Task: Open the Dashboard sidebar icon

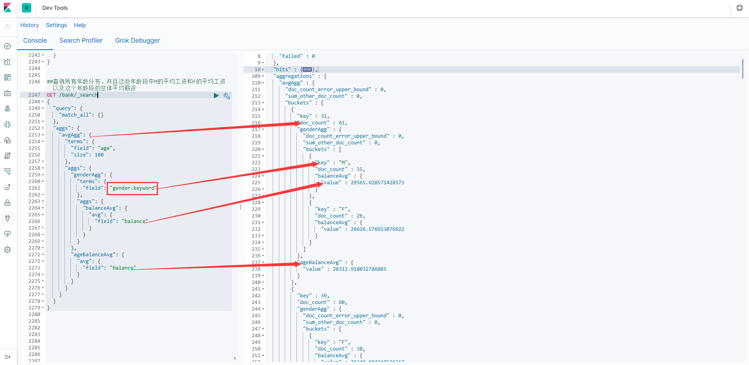Action: pos(7,77)
